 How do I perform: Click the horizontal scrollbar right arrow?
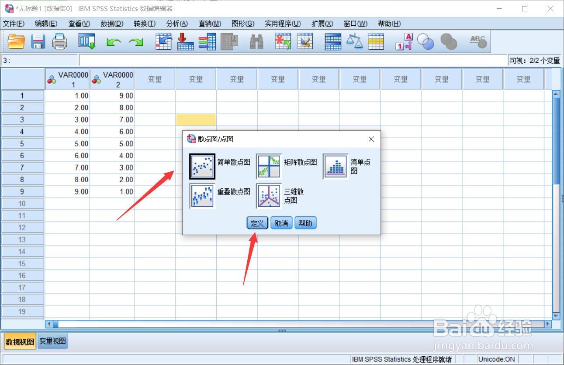pos(548,324)
